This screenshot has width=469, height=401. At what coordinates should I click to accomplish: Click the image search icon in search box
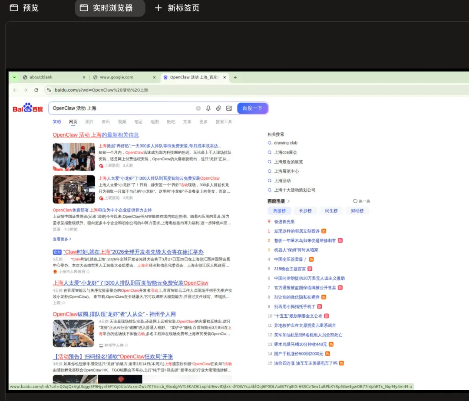click(x=229, y=108)
